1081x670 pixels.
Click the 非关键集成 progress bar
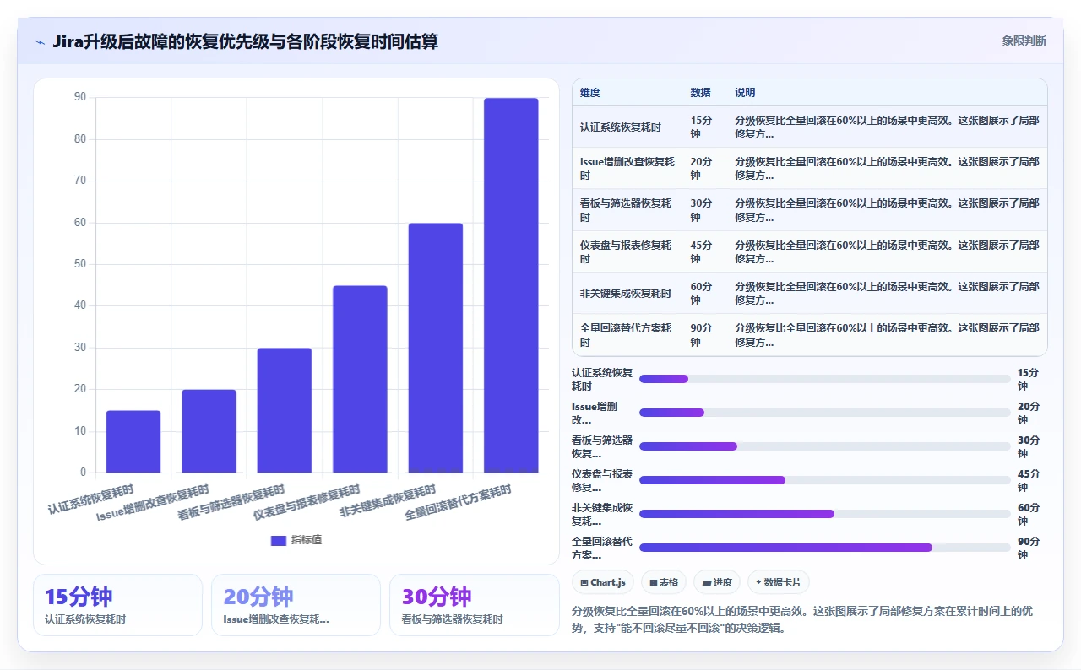[x=824, y=514]
